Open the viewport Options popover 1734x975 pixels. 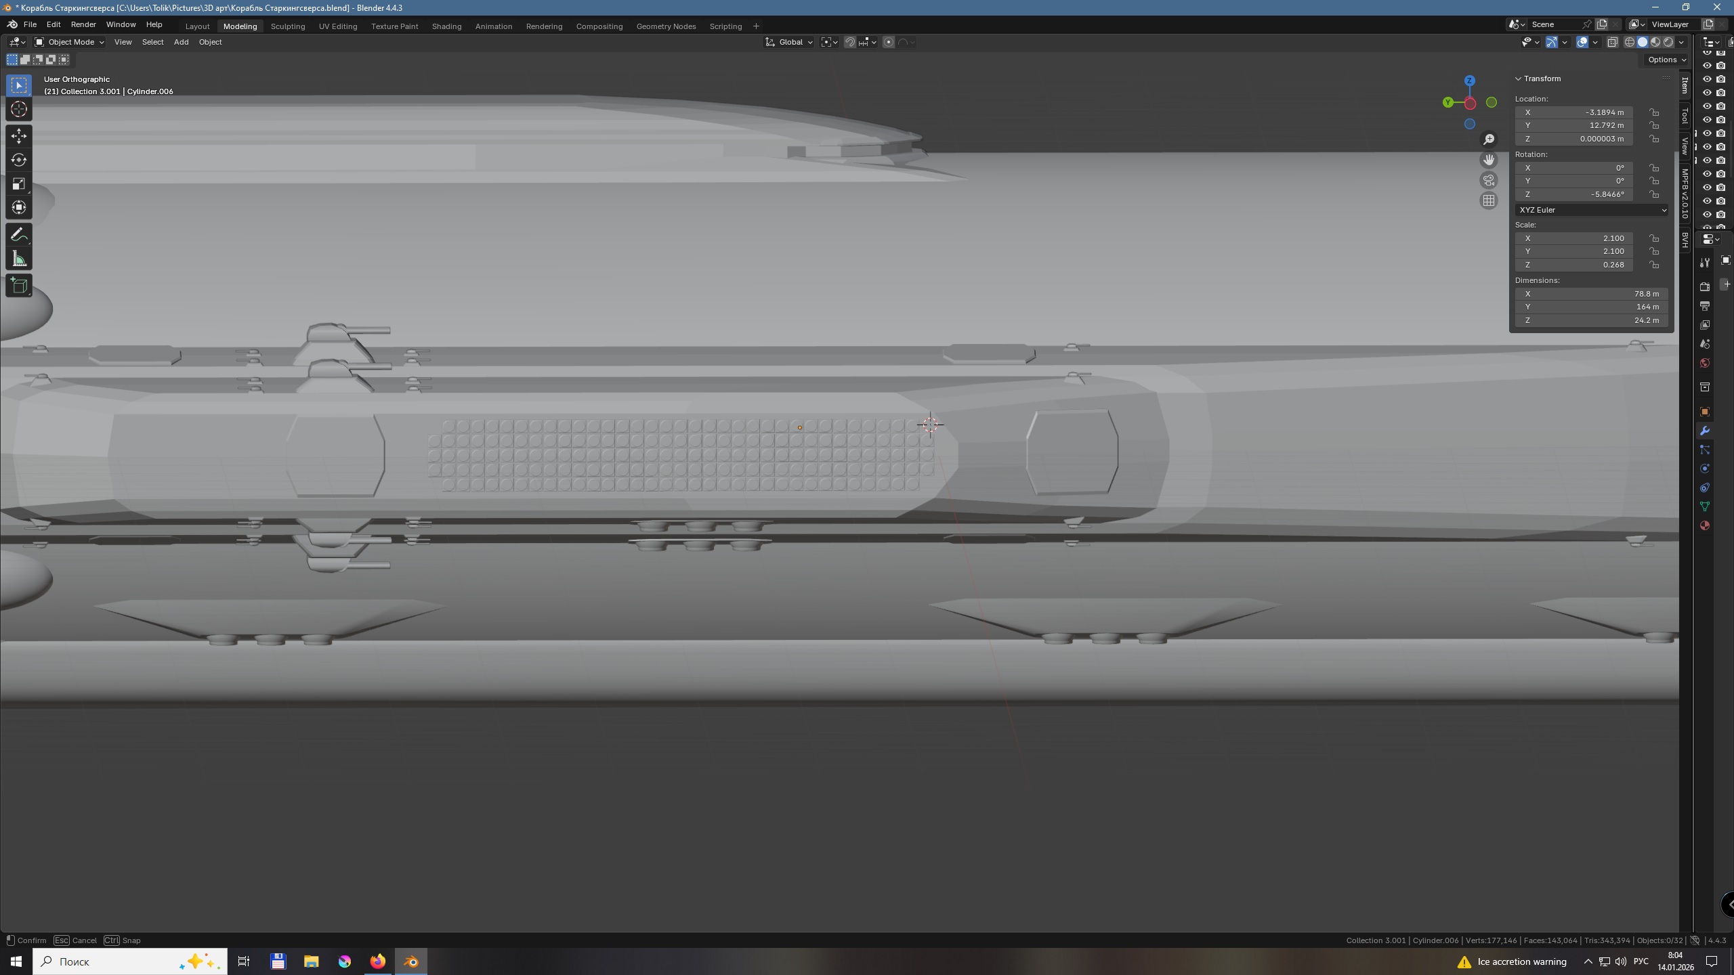[1667, 60]
